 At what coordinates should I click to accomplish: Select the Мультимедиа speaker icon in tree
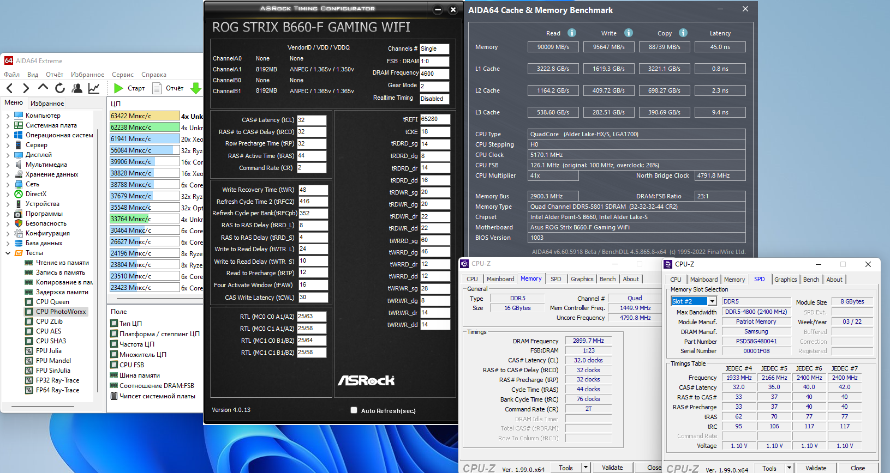[19, 165]
